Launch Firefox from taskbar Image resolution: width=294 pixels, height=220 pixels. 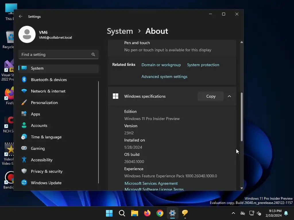(147, 213)
